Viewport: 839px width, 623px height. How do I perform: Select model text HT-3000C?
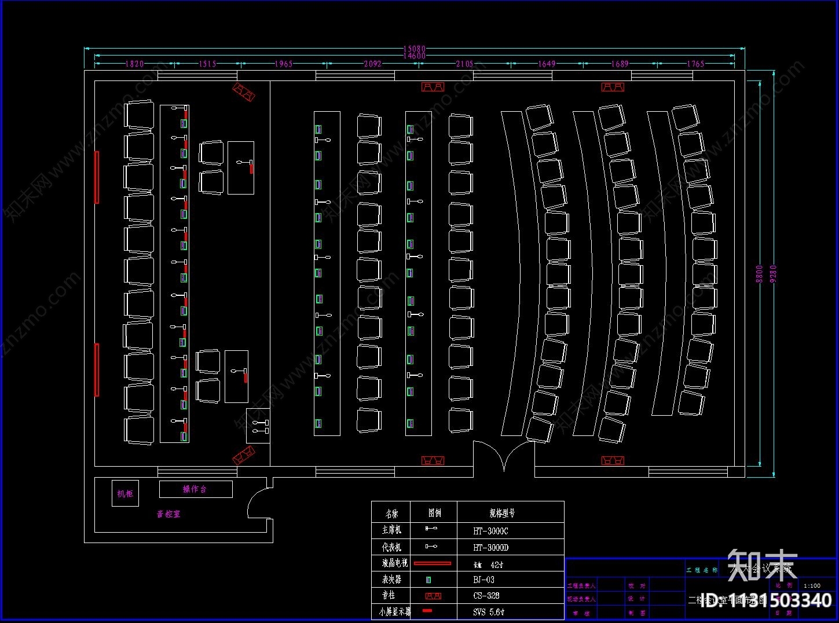(490, 531)
